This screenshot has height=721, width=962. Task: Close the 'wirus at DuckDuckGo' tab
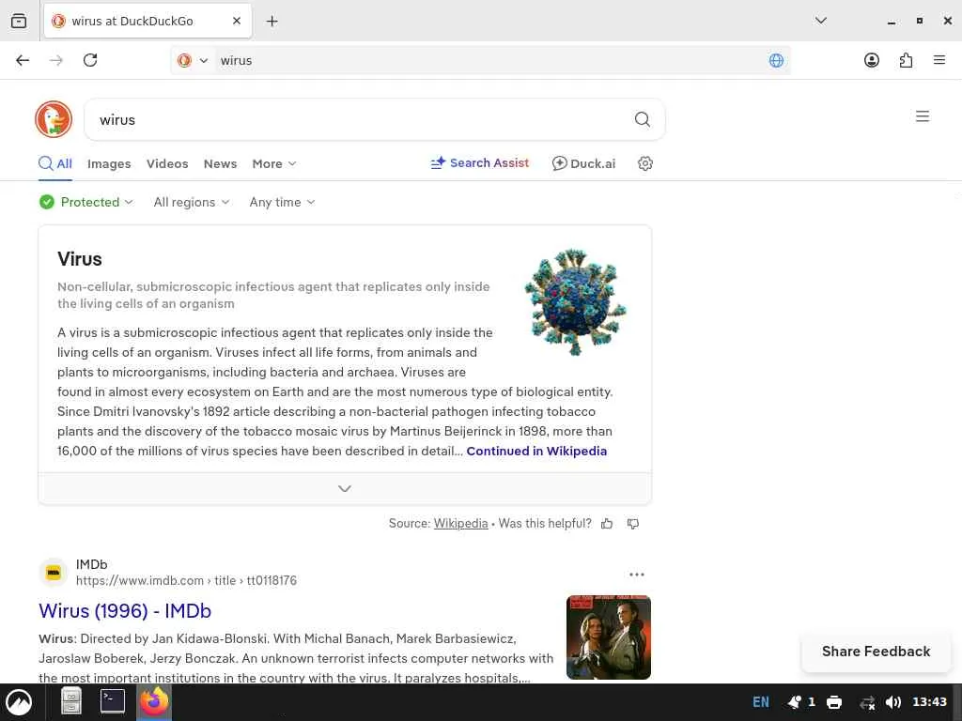(237, 21)
